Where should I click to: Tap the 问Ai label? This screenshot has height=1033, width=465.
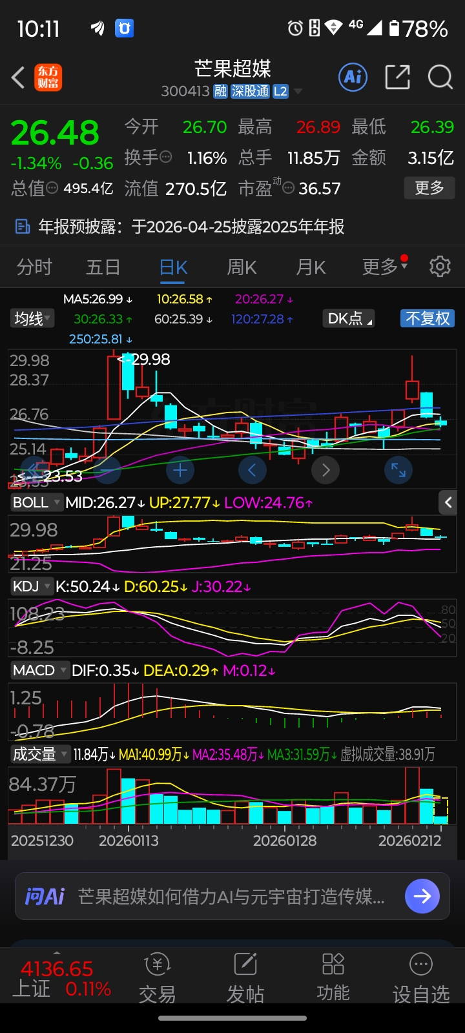pos(45,896)
